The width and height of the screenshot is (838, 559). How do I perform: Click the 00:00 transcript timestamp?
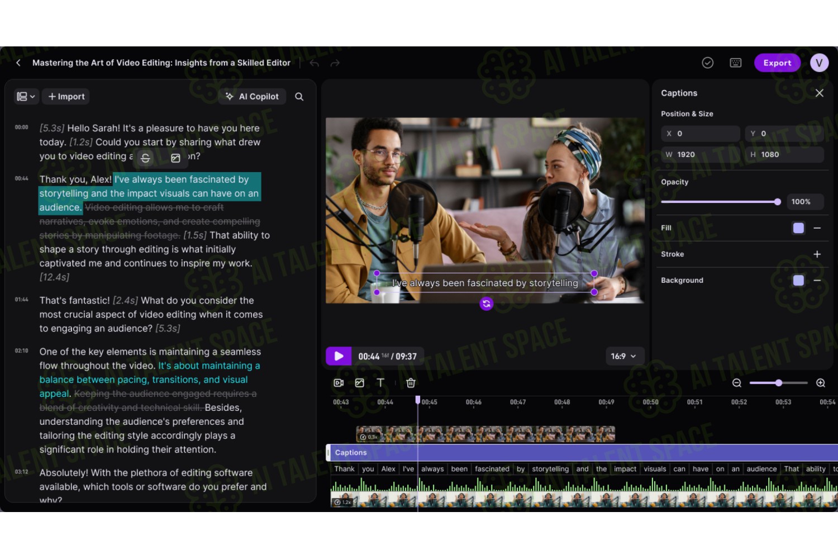click(21, 127)
